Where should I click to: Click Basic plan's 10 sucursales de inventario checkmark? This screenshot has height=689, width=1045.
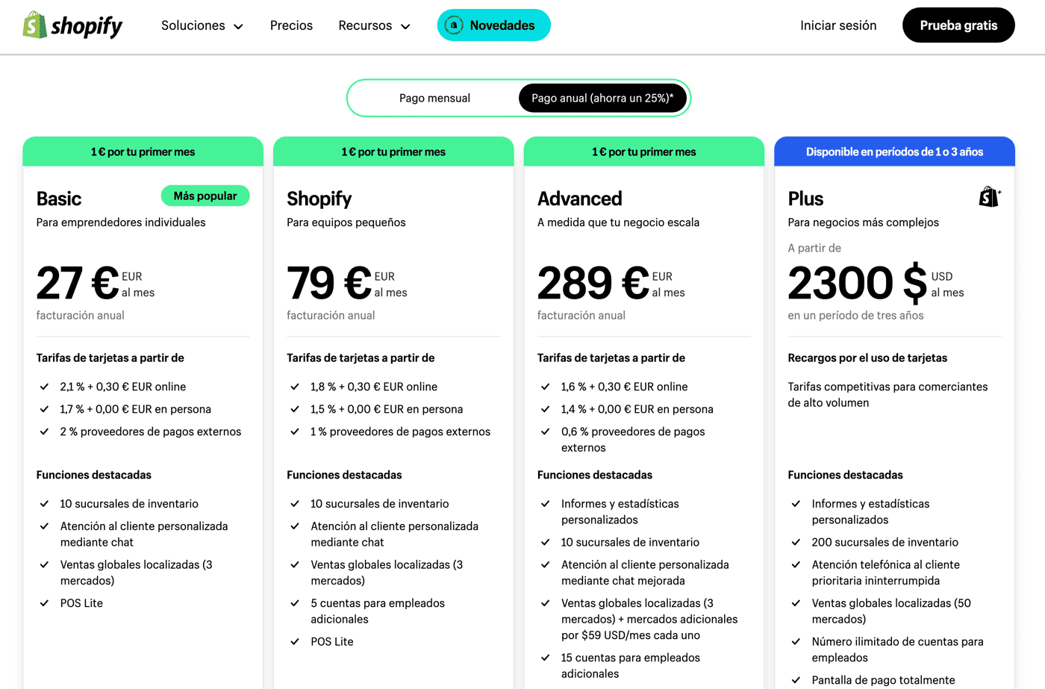45,504
